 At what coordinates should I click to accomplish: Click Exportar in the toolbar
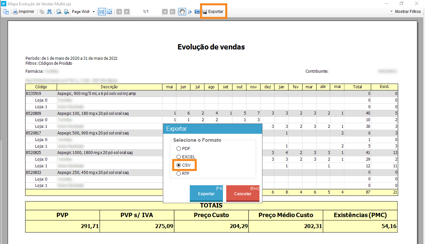[213, 12]
